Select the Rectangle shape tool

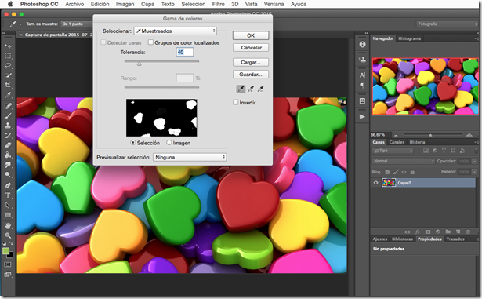(8, 215)
